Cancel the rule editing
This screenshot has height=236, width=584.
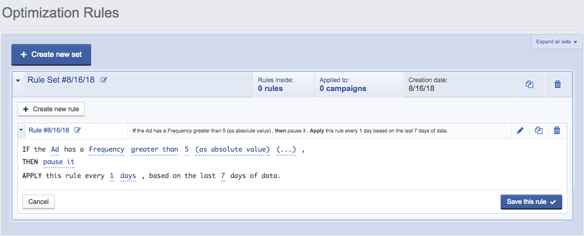click(38, 202)
